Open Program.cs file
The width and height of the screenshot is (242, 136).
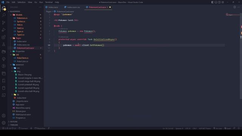pyautogui.click(x=20, y=118)
